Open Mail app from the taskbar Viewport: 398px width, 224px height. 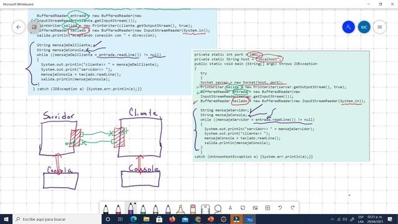pyautogui.click(x=185, y=219)
